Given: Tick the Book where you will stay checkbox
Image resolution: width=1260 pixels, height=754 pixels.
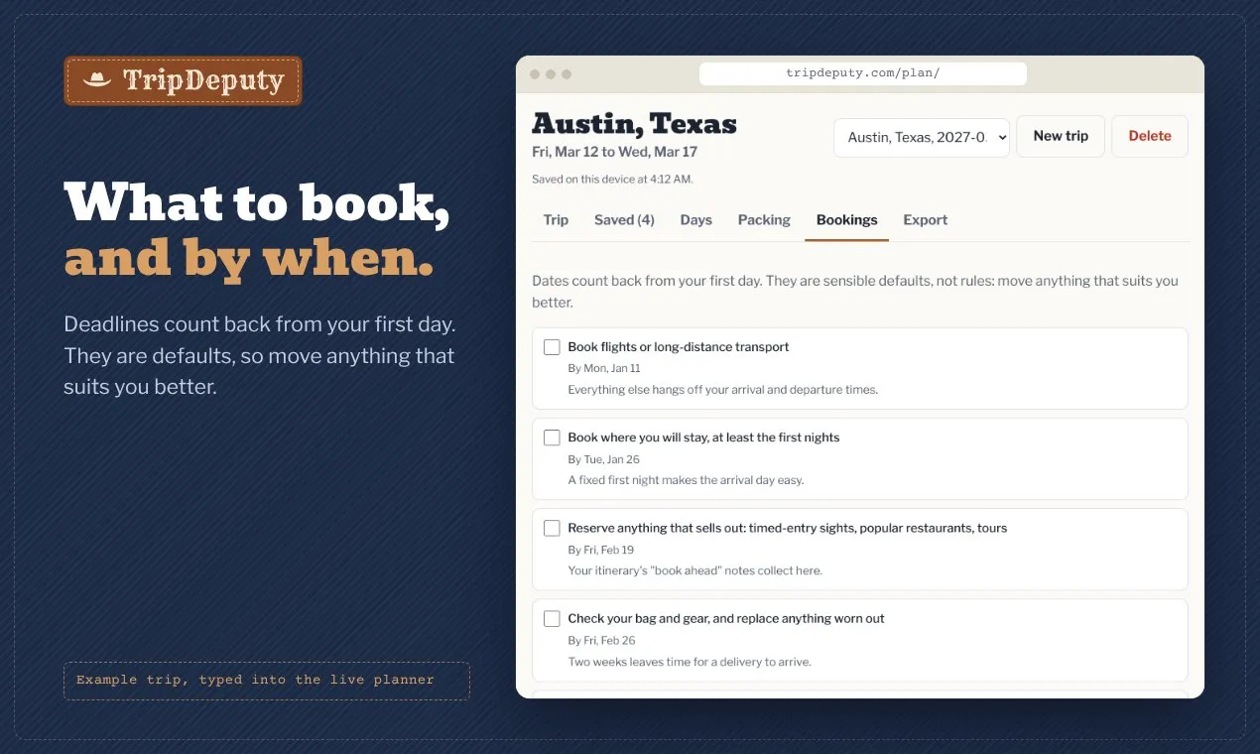Looking at the screenshot, I should click(552, 438).
